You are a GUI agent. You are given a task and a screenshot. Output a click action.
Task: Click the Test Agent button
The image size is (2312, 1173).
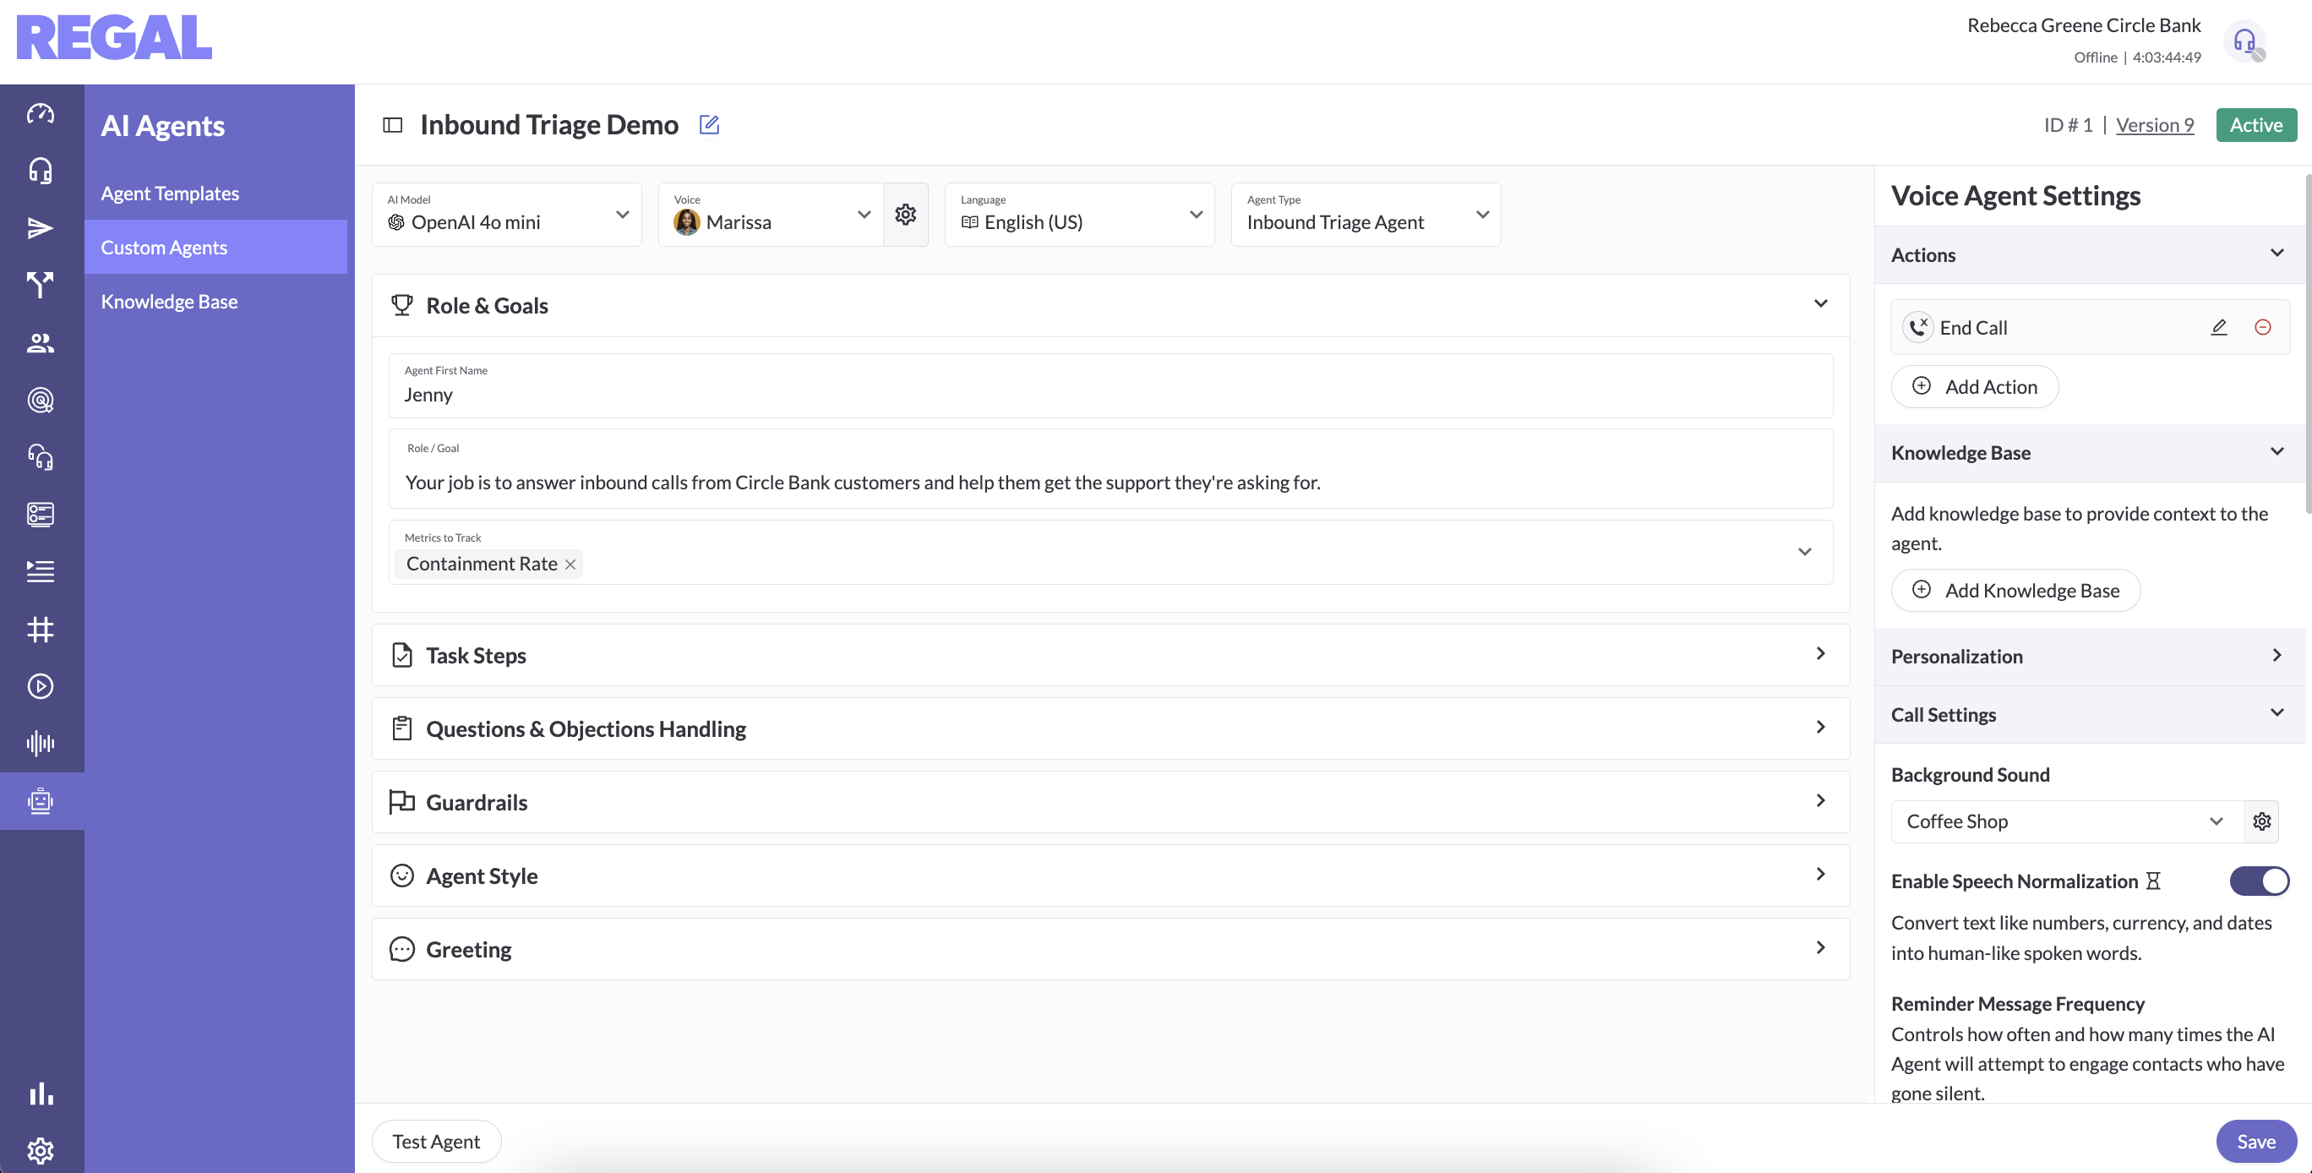(x=436, y=1142)
